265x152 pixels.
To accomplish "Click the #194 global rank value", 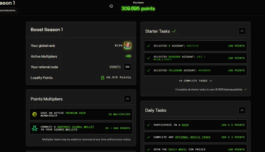I will 118,45.
